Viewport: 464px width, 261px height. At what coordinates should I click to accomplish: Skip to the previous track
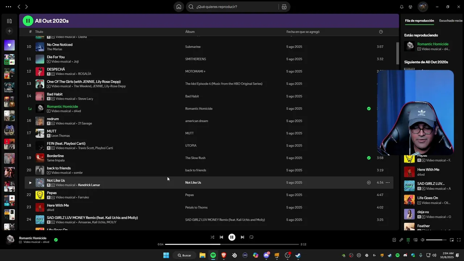[x=221, y=237]
